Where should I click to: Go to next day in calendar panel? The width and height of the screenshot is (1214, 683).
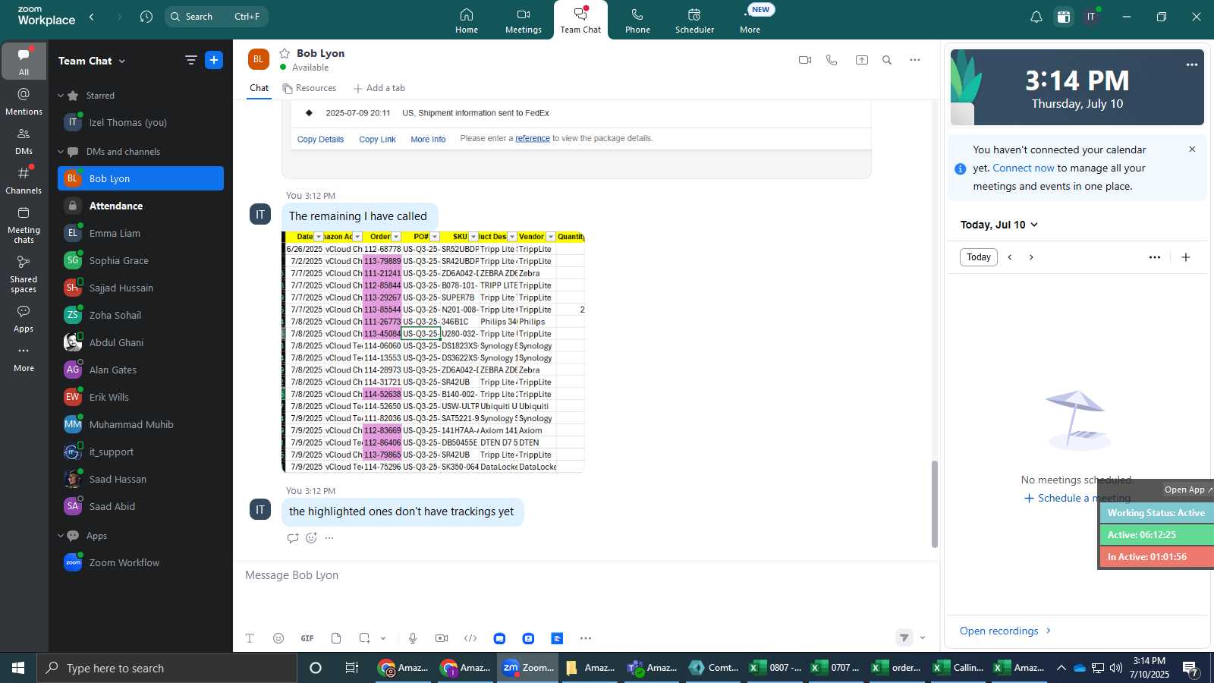coord(1031,257)
